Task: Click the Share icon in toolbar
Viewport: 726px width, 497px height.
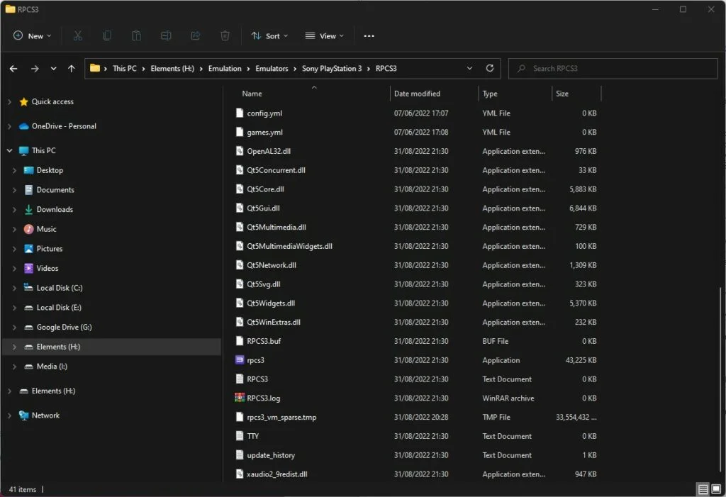Action: click(196, 35)
